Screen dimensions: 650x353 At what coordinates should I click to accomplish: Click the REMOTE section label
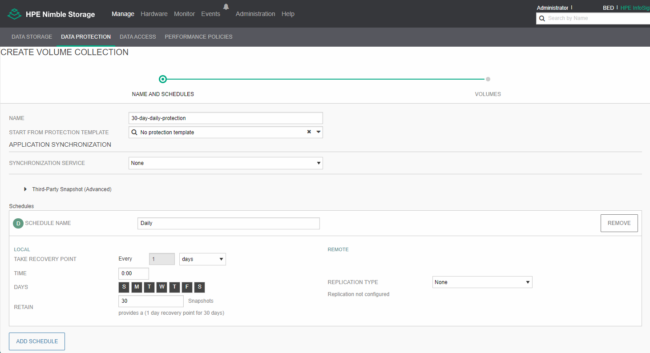(x=338, y=250)
